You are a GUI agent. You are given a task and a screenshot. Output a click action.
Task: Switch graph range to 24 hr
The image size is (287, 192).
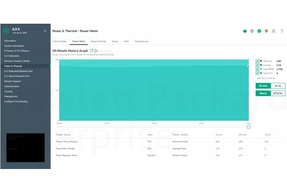click(x=278, y=85)
